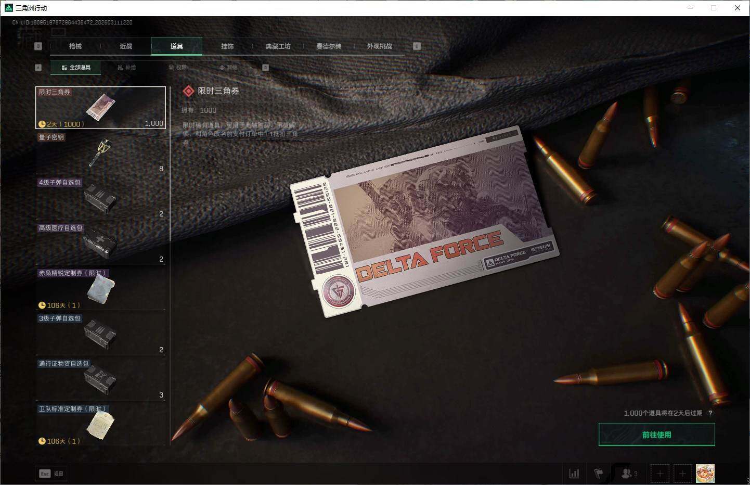750x485 pixels.
Task: Click the 赤枭精锐定制券（限时） name label
Action: pos(73,273)
